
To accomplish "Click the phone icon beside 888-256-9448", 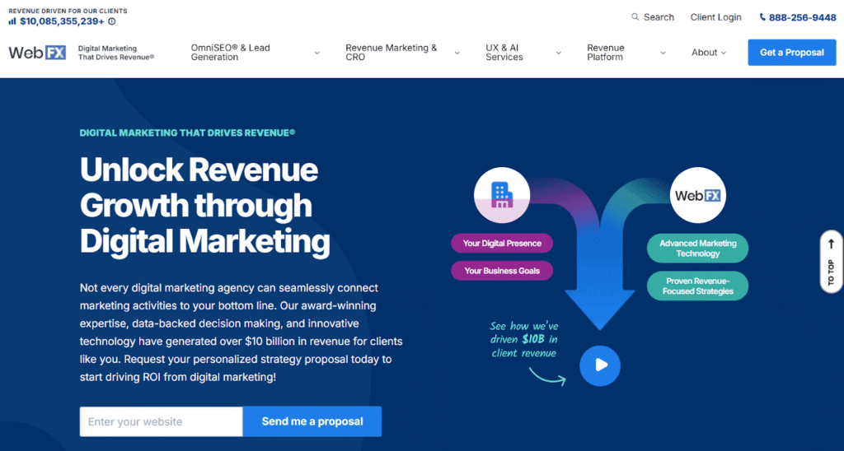I will [762, 17].
